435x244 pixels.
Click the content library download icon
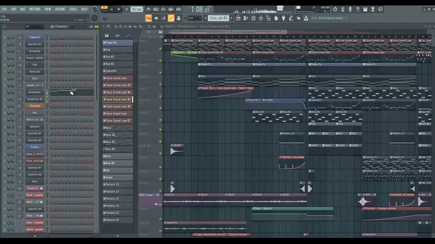point(306,18)
